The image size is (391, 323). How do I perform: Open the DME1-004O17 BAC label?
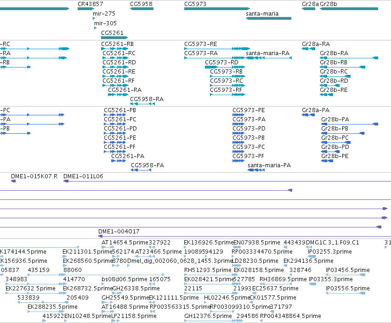click(x=119, y=232)
